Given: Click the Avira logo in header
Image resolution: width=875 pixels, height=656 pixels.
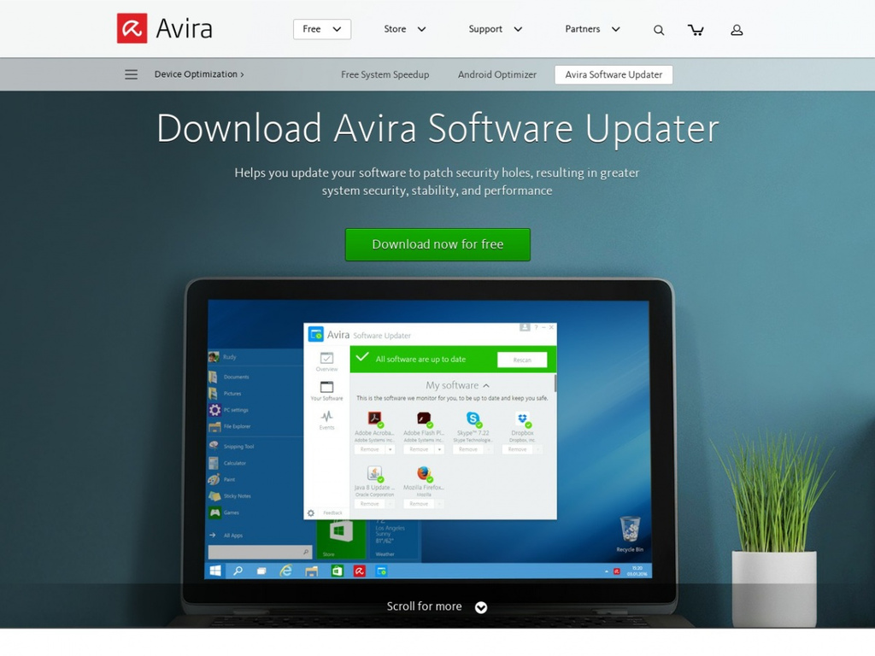Looking at the screenshot, I should tap(165, 28).
